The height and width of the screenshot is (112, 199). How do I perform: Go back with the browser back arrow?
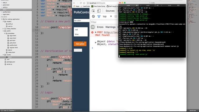(74, 3)
